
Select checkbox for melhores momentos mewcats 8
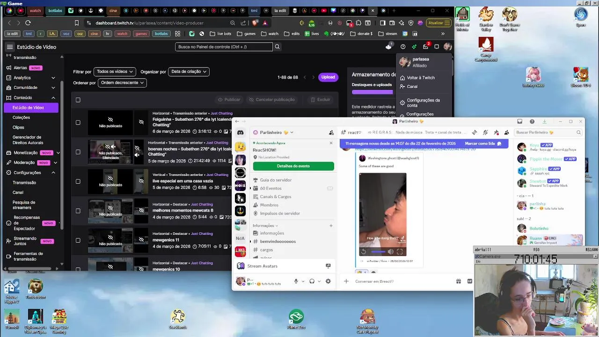coord(78,211)
